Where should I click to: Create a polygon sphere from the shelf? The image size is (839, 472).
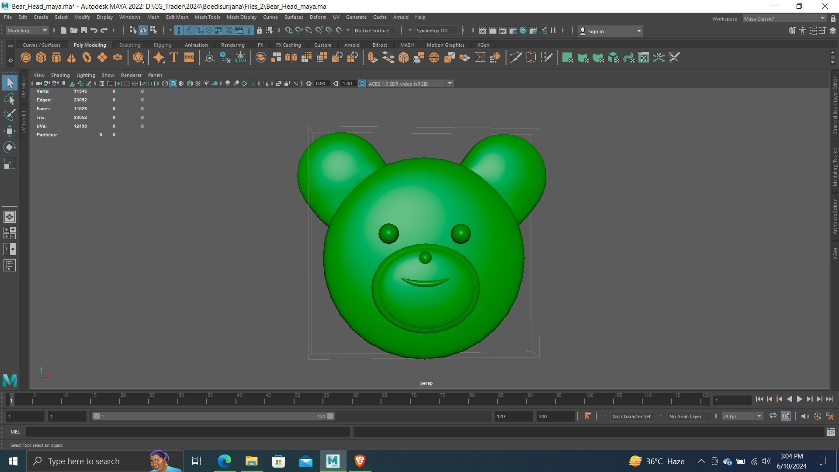[x=26, y=58]
